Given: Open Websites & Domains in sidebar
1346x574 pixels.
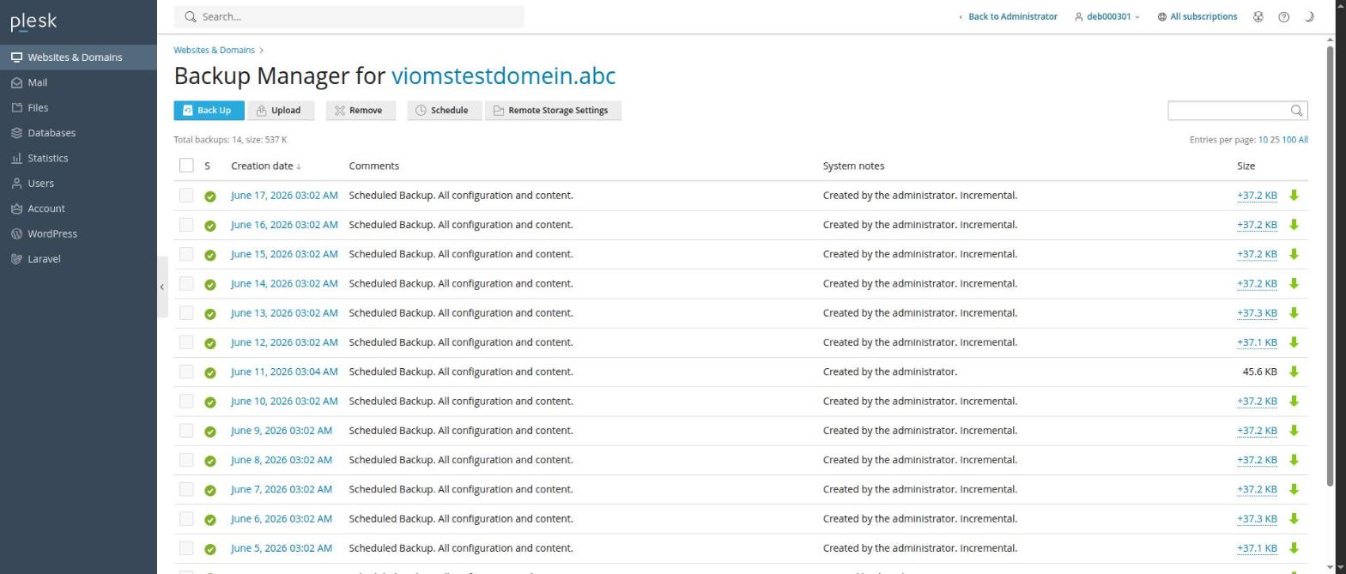Looking at the screenshot, I should [78, 57].
